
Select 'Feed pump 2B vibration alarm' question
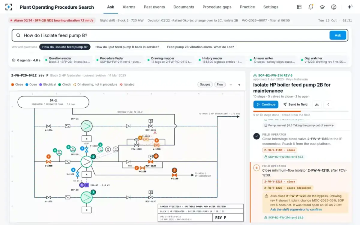(x=200, y=47)
